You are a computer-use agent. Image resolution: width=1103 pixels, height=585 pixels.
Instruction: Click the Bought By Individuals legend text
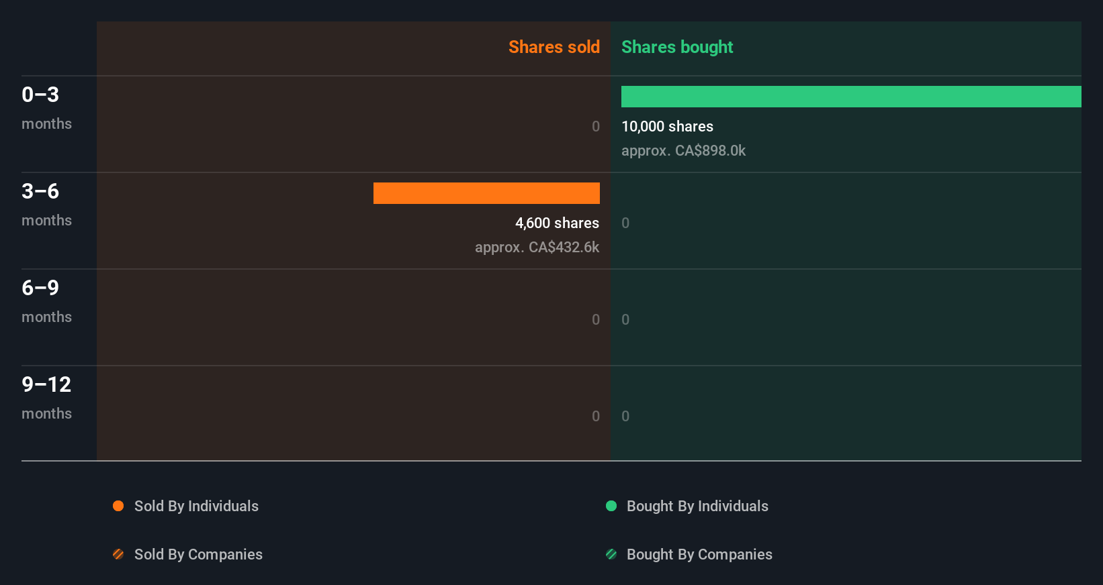[697, 506]
